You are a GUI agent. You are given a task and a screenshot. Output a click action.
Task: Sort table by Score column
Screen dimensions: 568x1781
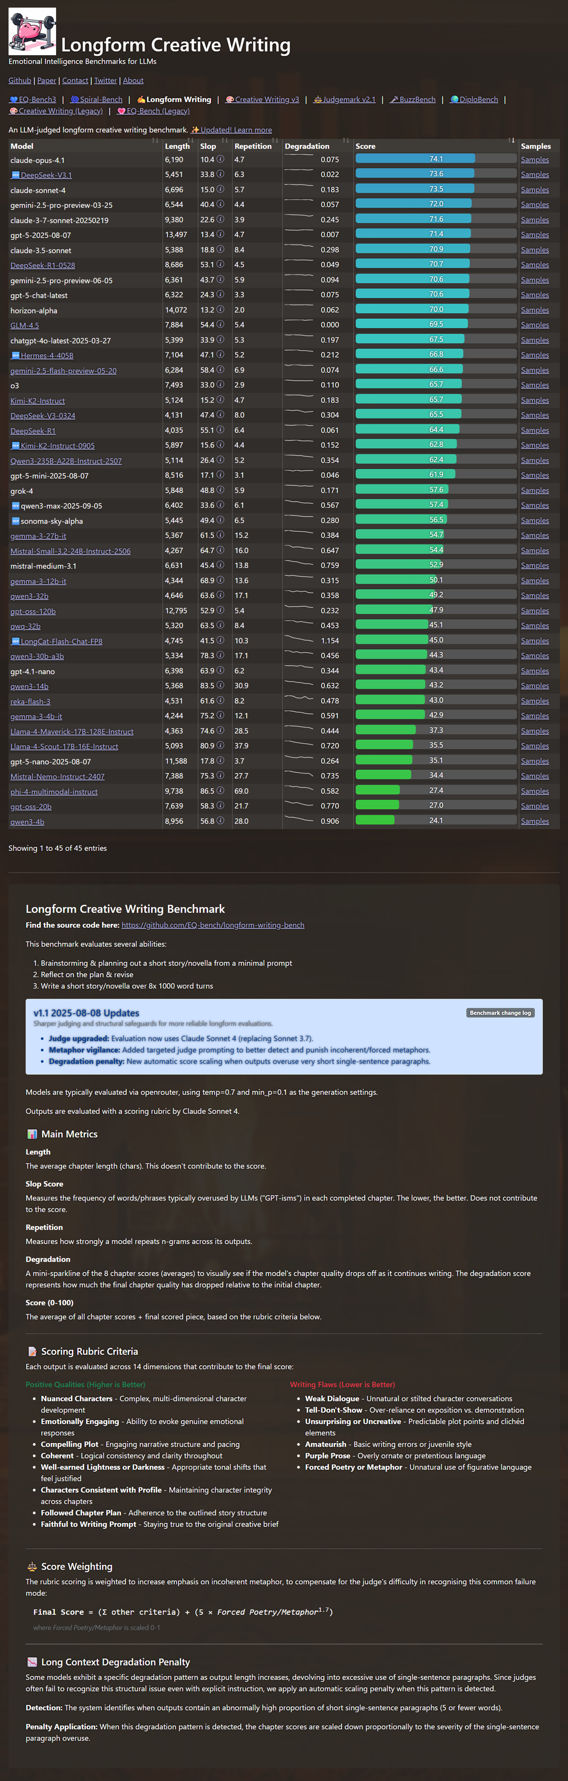[x=435, y=146]
